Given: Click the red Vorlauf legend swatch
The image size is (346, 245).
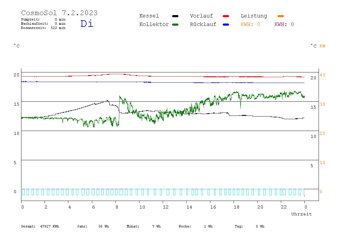Looking at the screenshot, I should [x=226, y=16].
